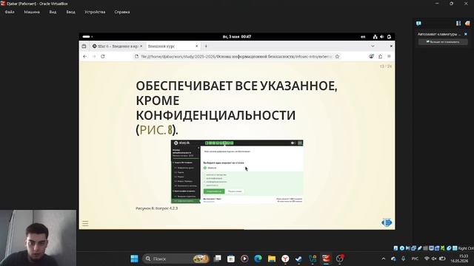Dismiss the 'Автозахват клавиатуры' notification

[x=466, y=34]
